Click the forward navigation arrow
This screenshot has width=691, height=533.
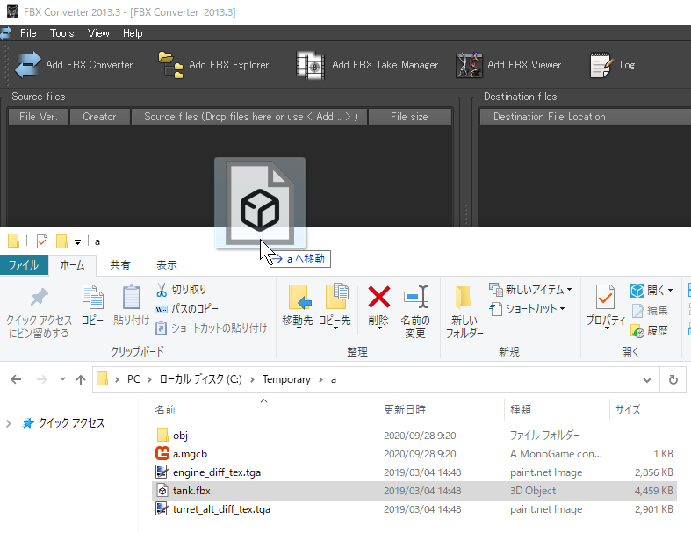(42, 379)
